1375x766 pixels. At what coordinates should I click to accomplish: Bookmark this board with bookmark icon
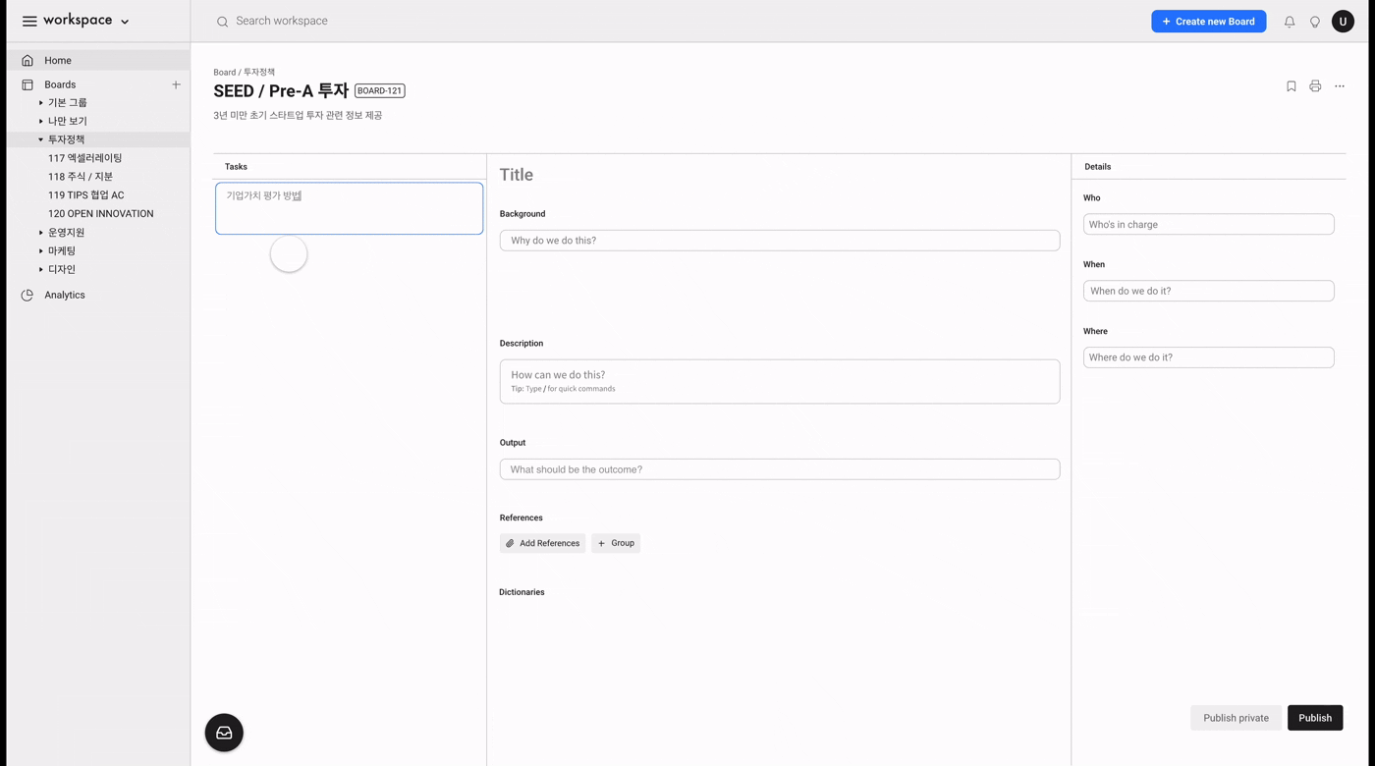(x=1292, y=86)
